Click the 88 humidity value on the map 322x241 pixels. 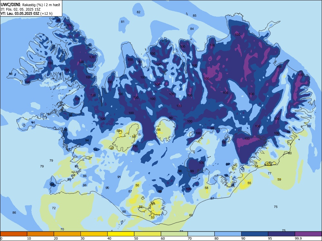click(x=124, y=212)
